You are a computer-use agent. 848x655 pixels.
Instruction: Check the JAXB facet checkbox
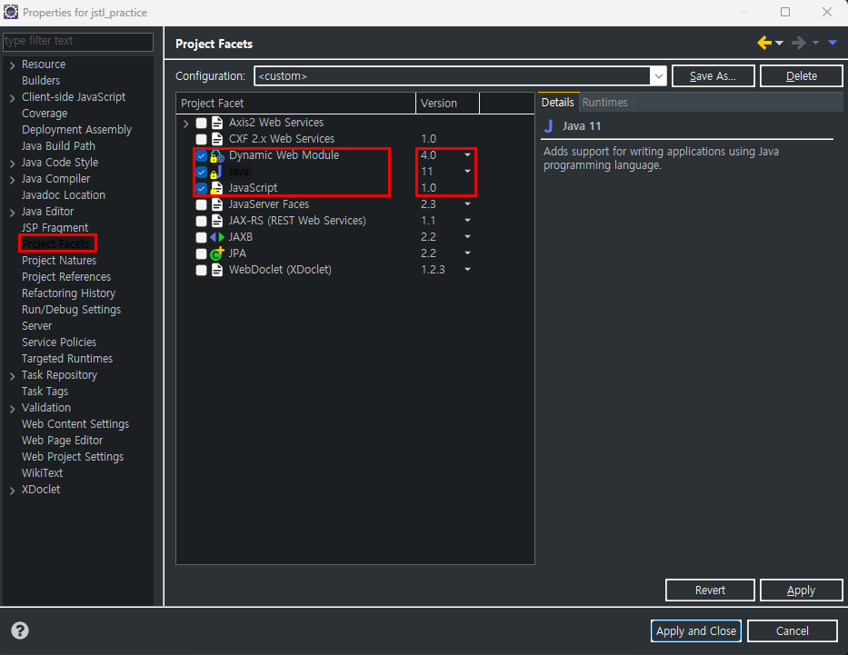[201, 237]
